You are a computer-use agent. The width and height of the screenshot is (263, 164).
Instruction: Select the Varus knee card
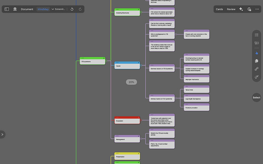click(x=197, y=89)
